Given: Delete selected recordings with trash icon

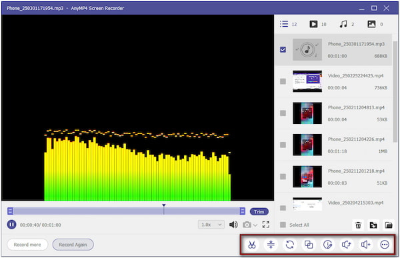Looking at the screenshot, I should point(358,225).
